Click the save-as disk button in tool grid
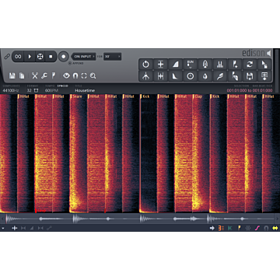Viewport: 280px width, 280px height. tap(250, 76)
